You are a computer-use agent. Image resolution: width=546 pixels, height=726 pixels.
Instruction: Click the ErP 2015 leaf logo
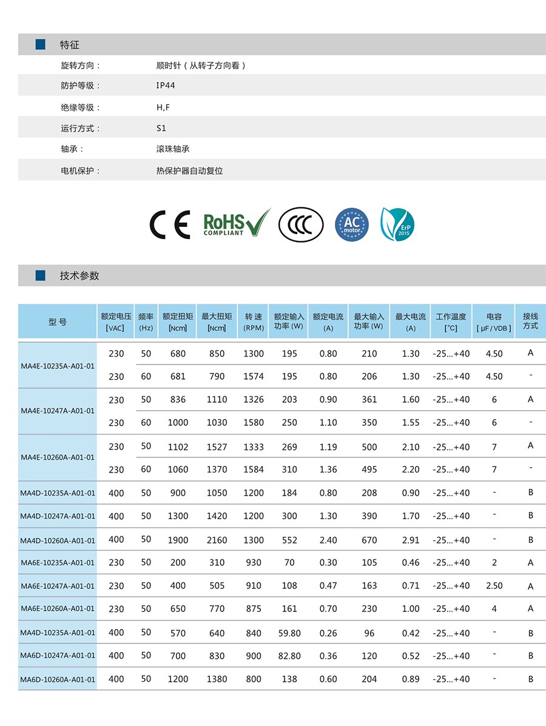pos(397,224)
